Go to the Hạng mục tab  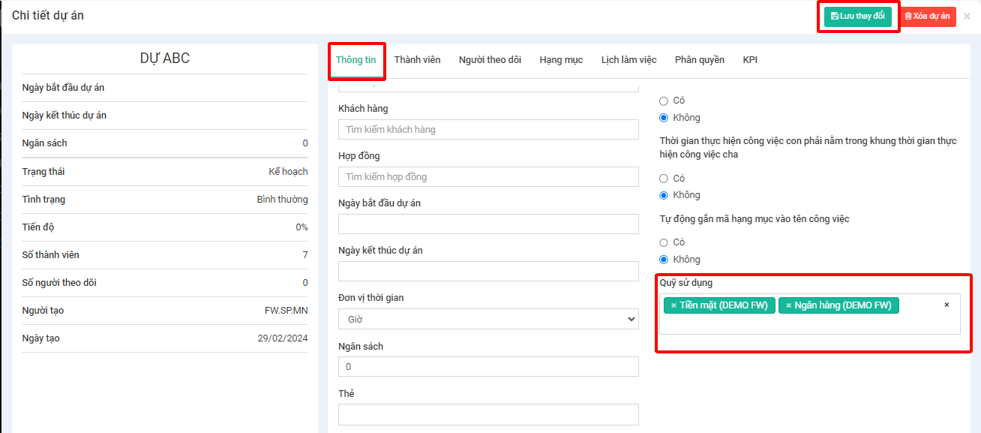[x=561, y=60]
